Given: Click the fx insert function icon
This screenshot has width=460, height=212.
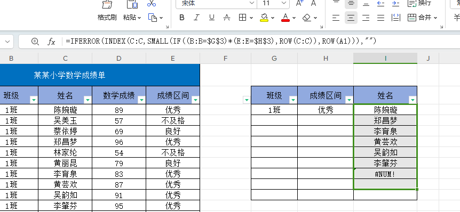Looking at the screenshot, I should click(x=51, y=42).
